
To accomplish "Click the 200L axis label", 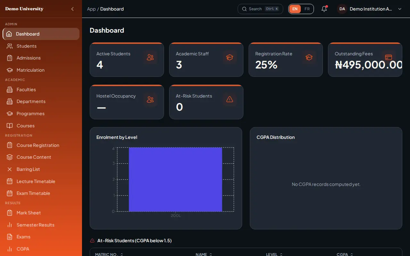I will pyautogui.click(x=176, y=216).
